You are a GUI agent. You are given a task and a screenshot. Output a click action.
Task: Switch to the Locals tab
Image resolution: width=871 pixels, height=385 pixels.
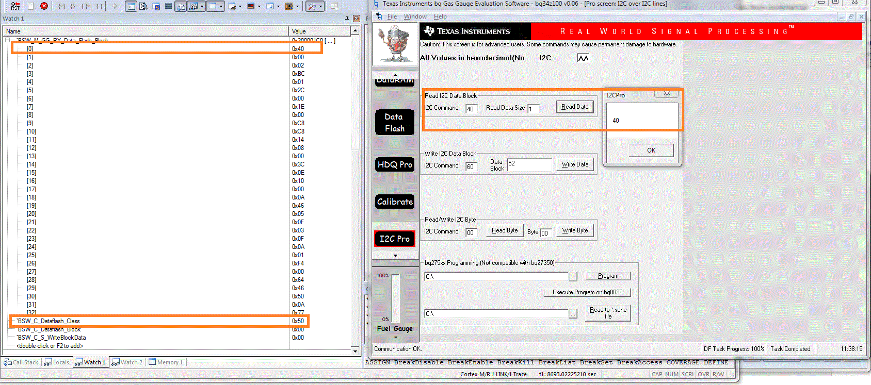[57, 362]
